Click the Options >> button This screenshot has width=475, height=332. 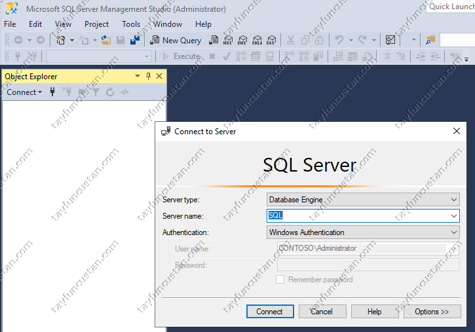coord(432,312)
